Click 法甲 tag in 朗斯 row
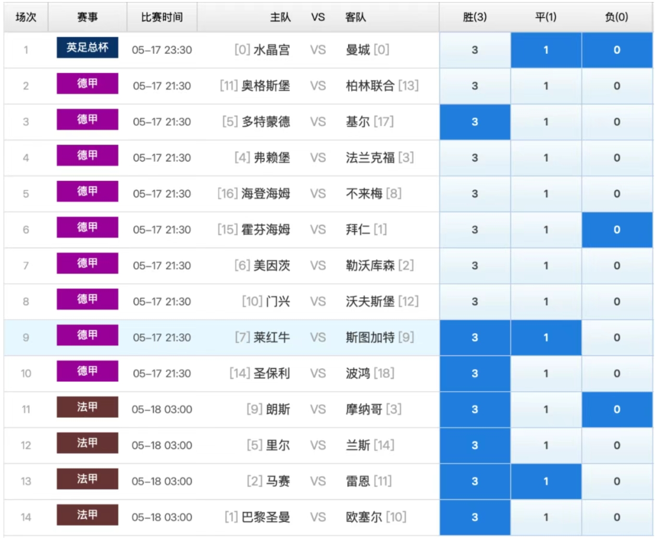 pyautogui.click(x=87, y=407)
